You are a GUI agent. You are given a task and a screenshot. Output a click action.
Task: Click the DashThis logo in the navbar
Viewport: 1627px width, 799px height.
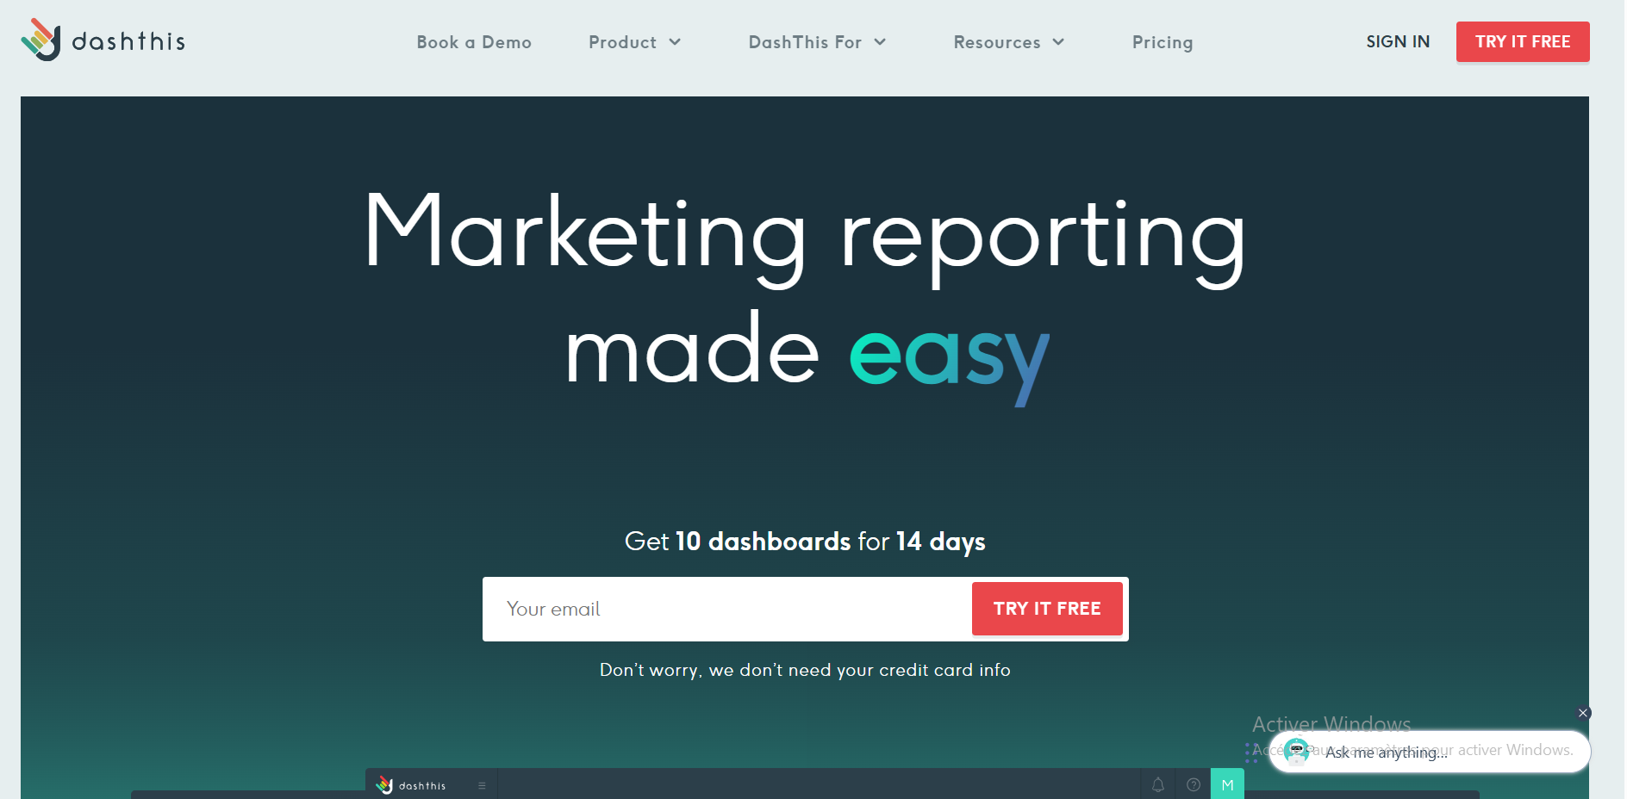(103, 40)
